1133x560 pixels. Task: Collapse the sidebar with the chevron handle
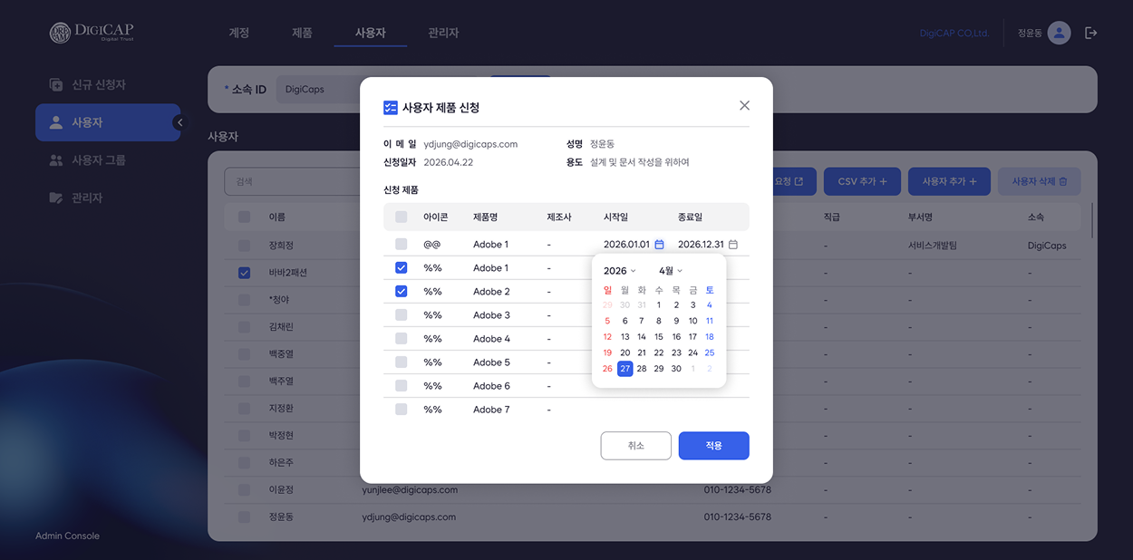(179, 122)
